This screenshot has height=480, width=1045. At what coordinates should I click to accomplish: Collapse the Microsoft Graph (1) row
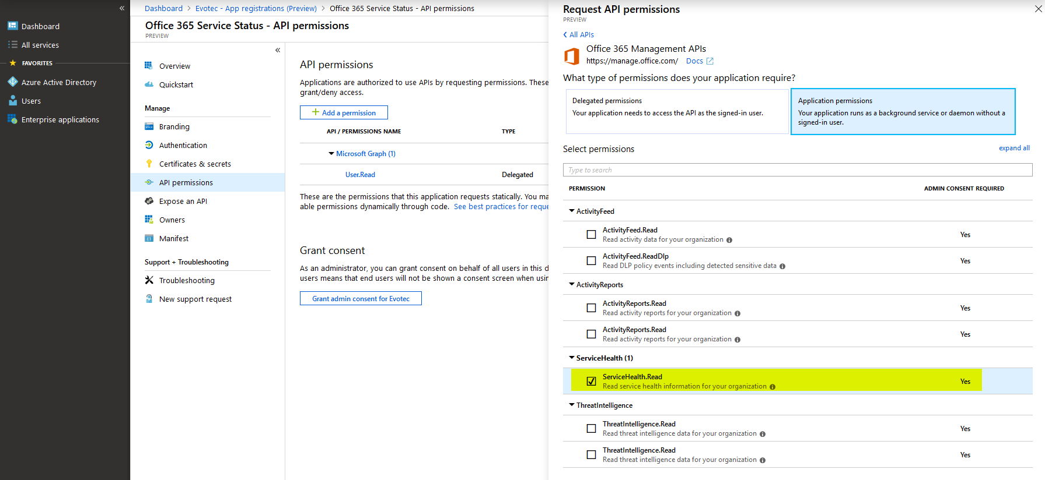pos(331,154)
